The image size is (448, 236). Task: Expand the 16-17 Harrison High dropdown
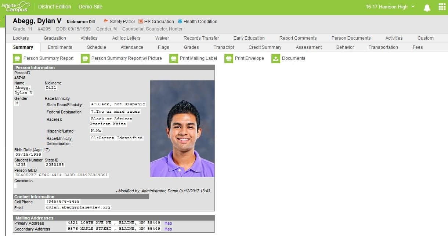390,7
